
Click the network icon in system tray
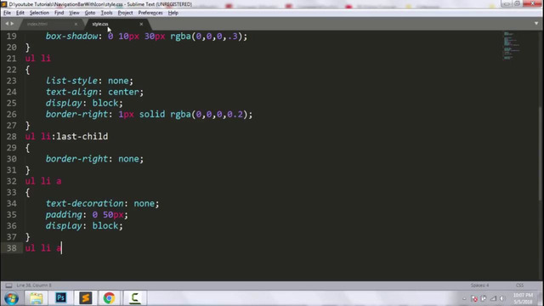click(x=493, y=298)
